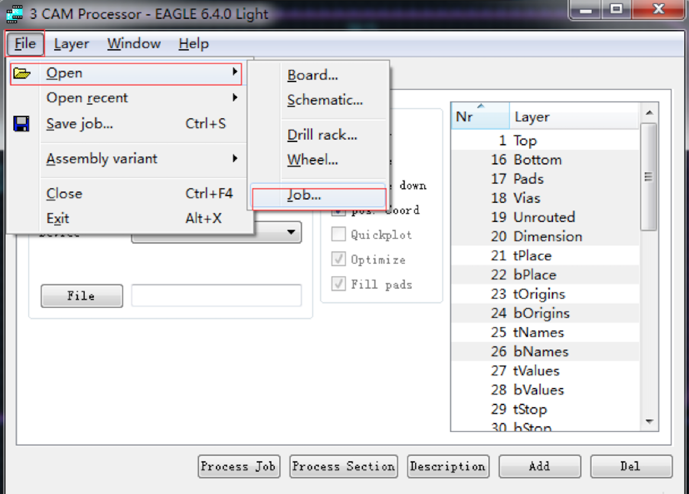Screen dimensions: 689x494
Task: Click the open folder icon beside Open
Action: pos(22,73)
